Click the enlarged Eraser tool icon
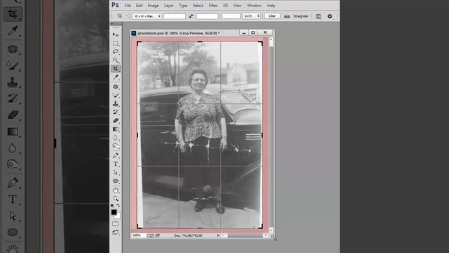Image resolution: width=449 pixels, height=253 pixels. pyautogui.click(x=13, y=115)
